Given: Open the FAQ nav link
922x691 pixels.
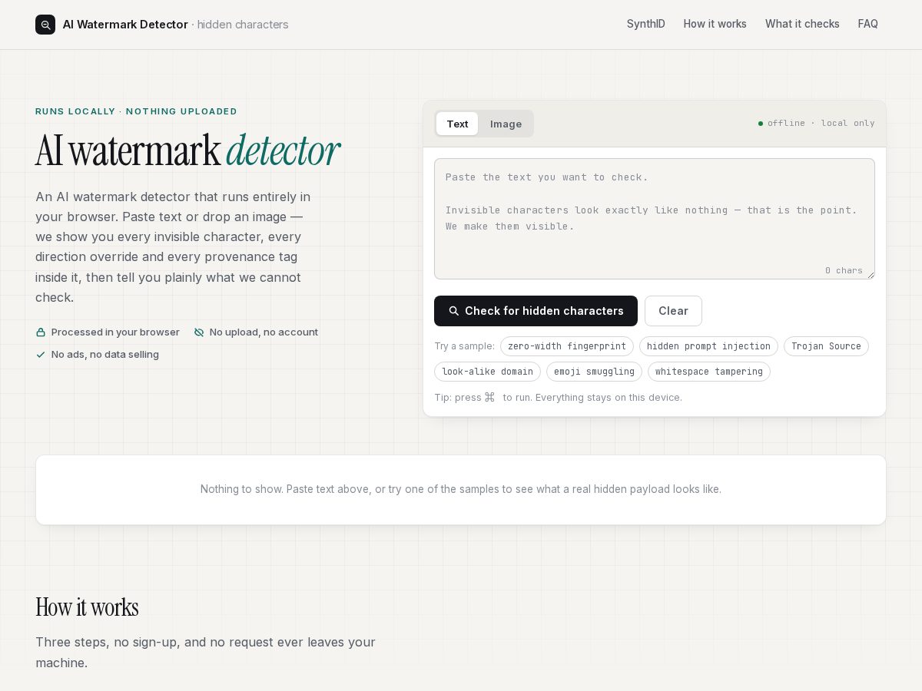Looking at the screenshot, I should [868, 24].
